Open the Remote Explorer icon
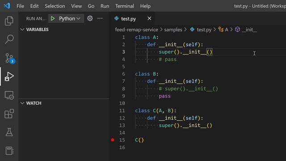The height and width of the screenshot is (161, 286). (x=9, y=95)
